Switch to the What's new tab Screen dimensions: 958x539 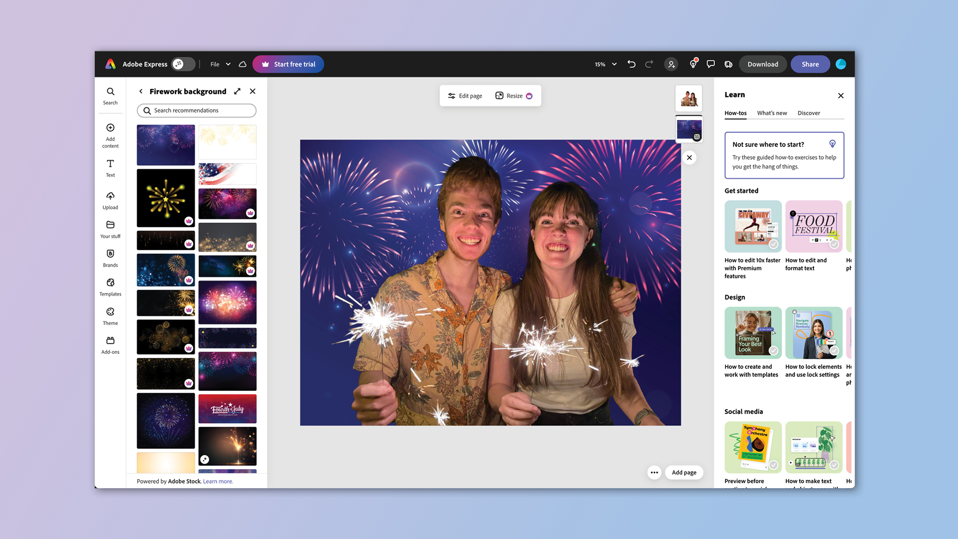[772, 113]
